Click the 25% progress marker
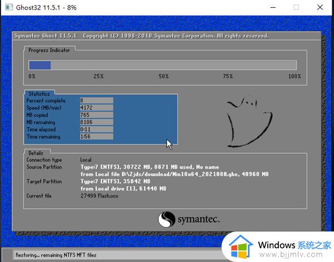Viewport: 334px width, 262px height. [99, 76]
